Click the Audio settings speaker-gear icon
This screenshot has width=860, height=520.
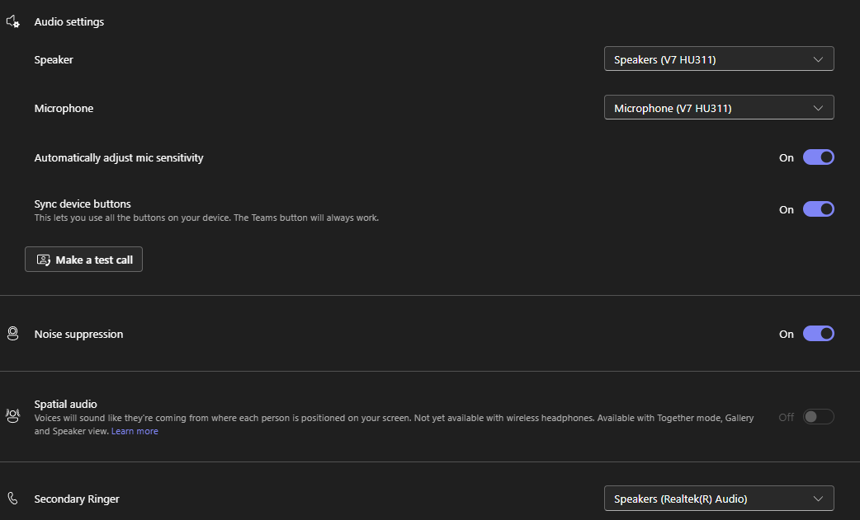12,22
